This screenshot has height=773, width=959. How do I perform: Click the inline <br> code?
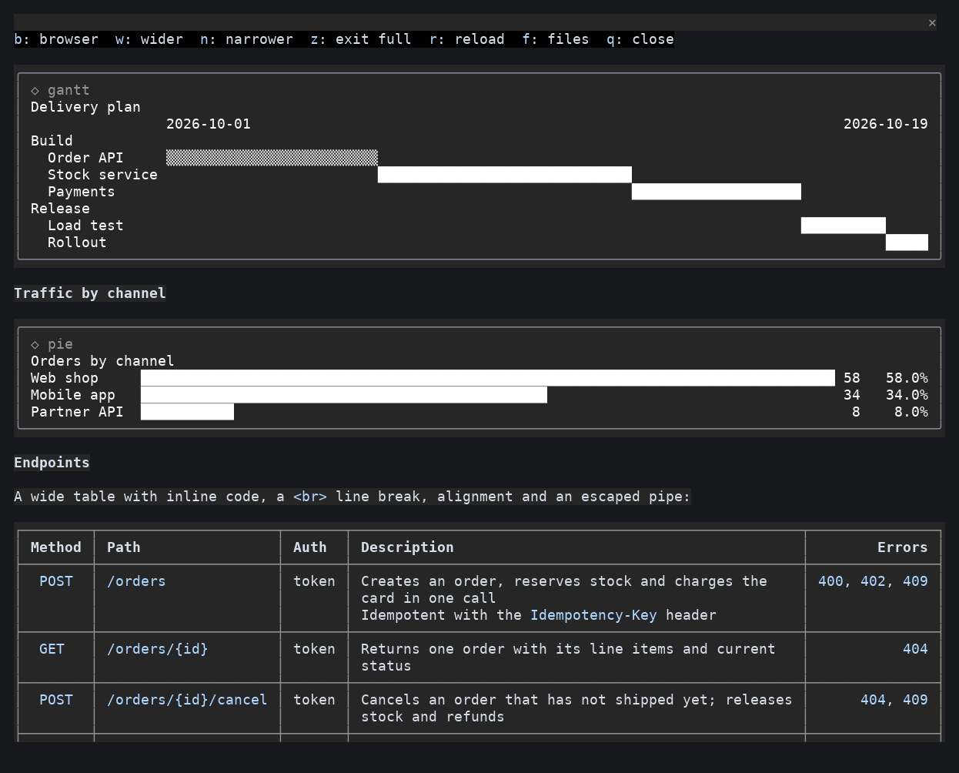(310, 497)
